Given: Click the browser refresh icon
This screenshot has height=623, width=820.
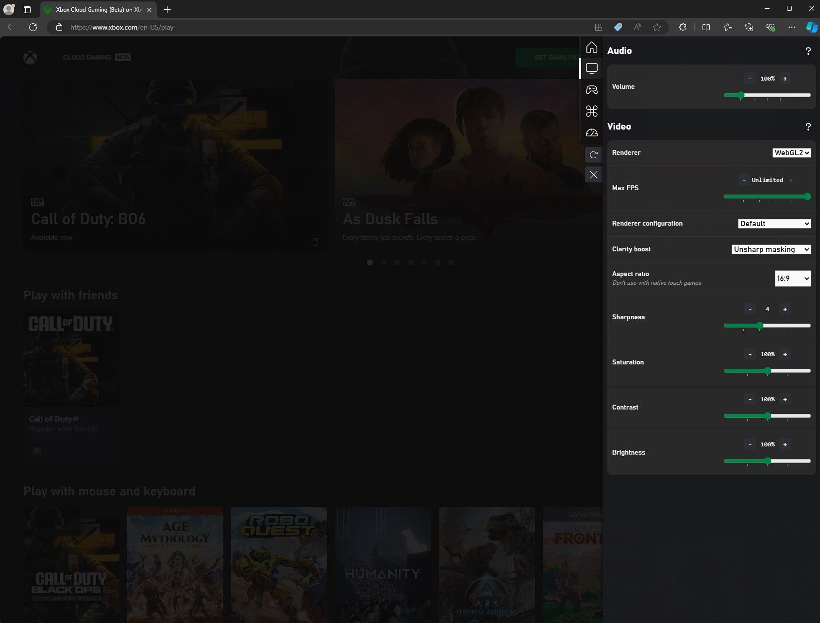Looking at the screenshot, I should click(x=33, y=27).
